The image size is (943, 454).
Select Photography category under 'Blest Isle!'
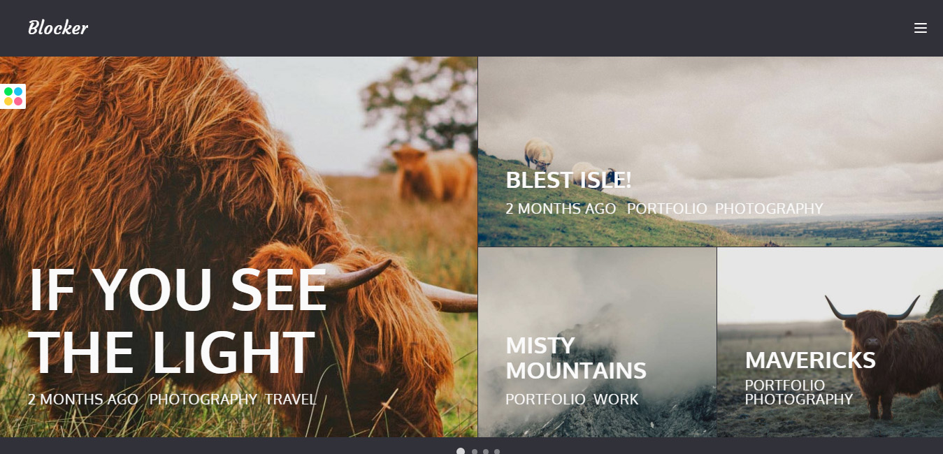(x=769, y=209)
